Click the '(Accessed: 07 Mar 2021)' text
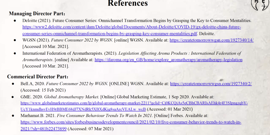This screenshot has height=135, width=270. coord(90,129)
